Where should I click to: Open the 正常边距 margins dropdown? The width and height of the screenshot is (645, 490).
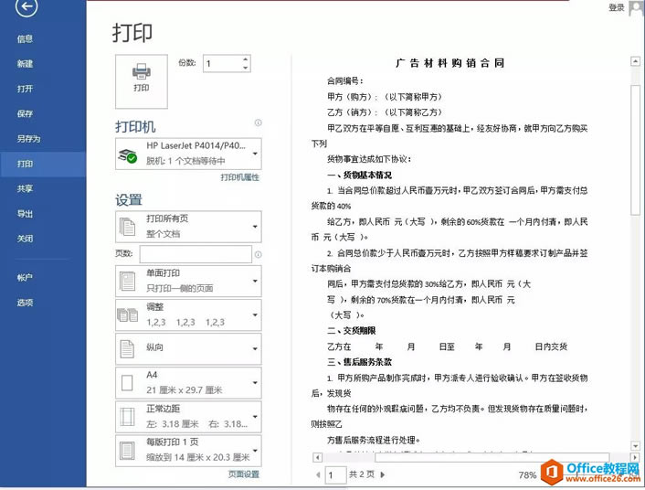point(188,417)
